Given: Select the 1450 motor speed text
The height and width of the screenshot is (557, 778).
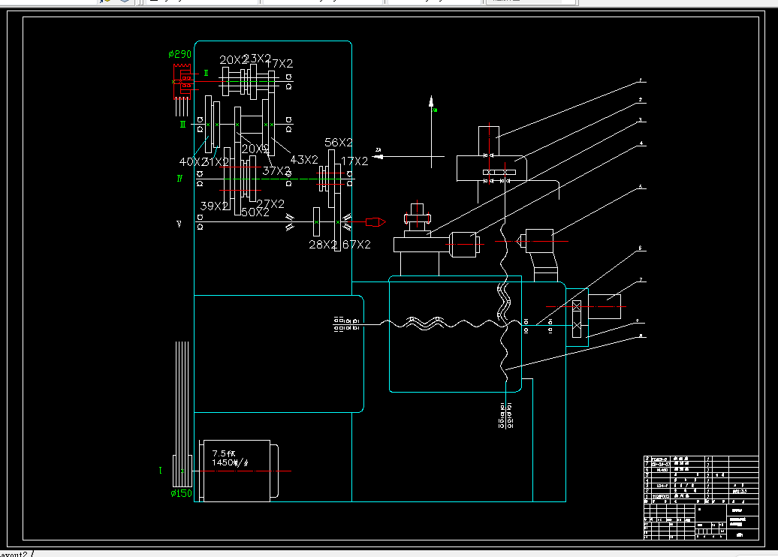Looking at the screenshot, I should tap(230, 462).
